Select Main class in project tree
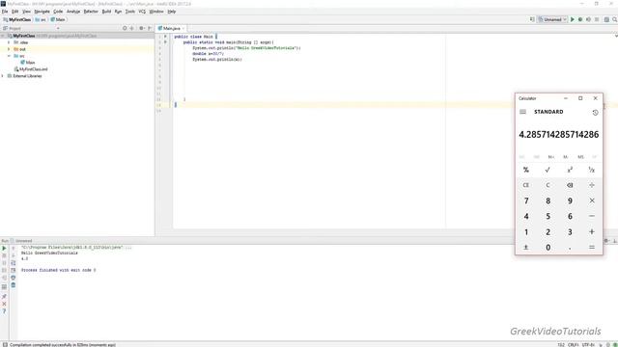 (28, 63)
